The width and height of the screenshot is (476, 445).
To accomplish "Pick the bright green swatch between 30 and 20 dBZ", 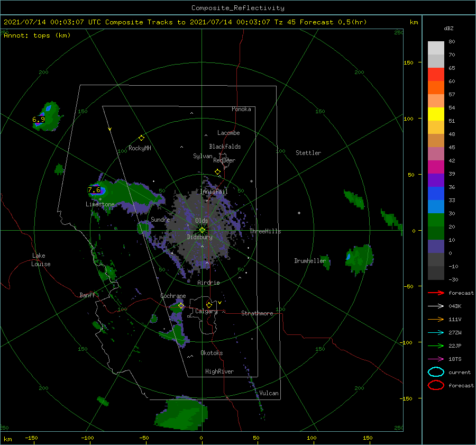I will click(436, 220).
